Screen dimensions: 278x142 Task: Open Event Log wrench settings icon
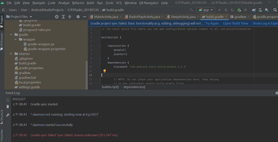(8, 115)
